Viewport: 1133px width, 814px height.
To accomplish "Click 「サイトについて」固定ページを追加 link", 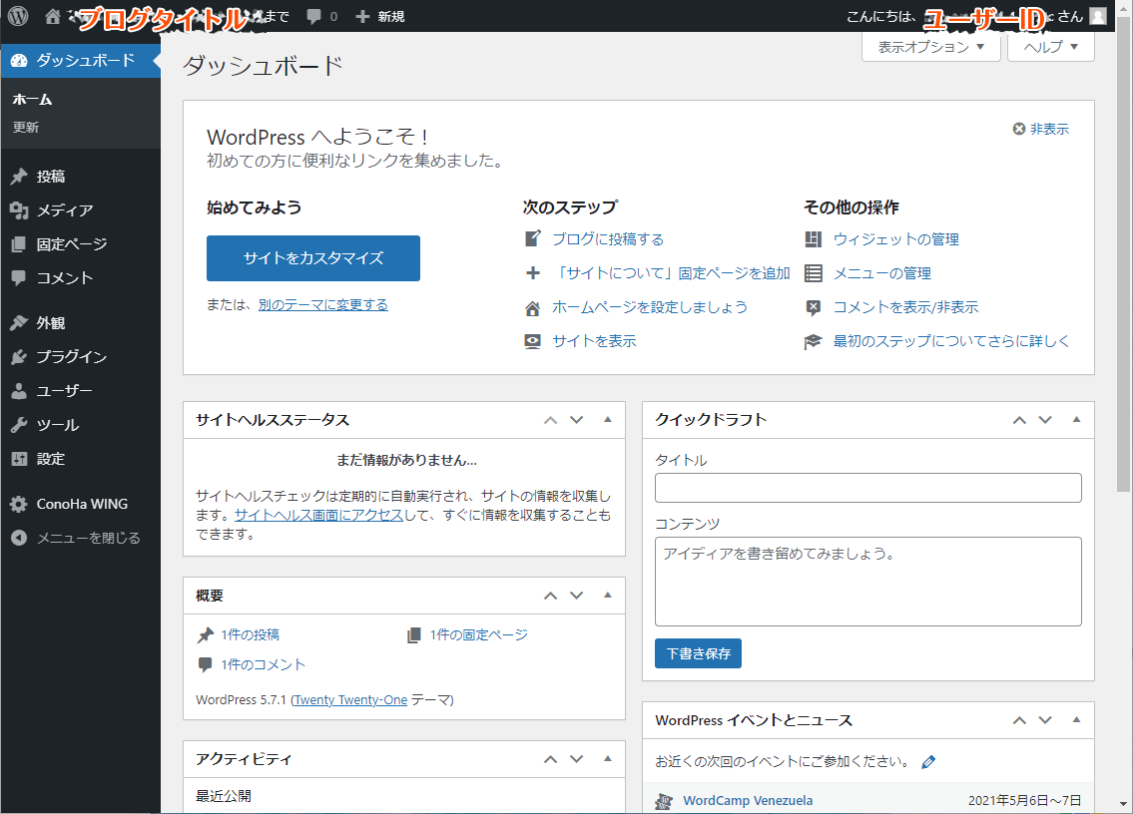I will pos(671,273).
